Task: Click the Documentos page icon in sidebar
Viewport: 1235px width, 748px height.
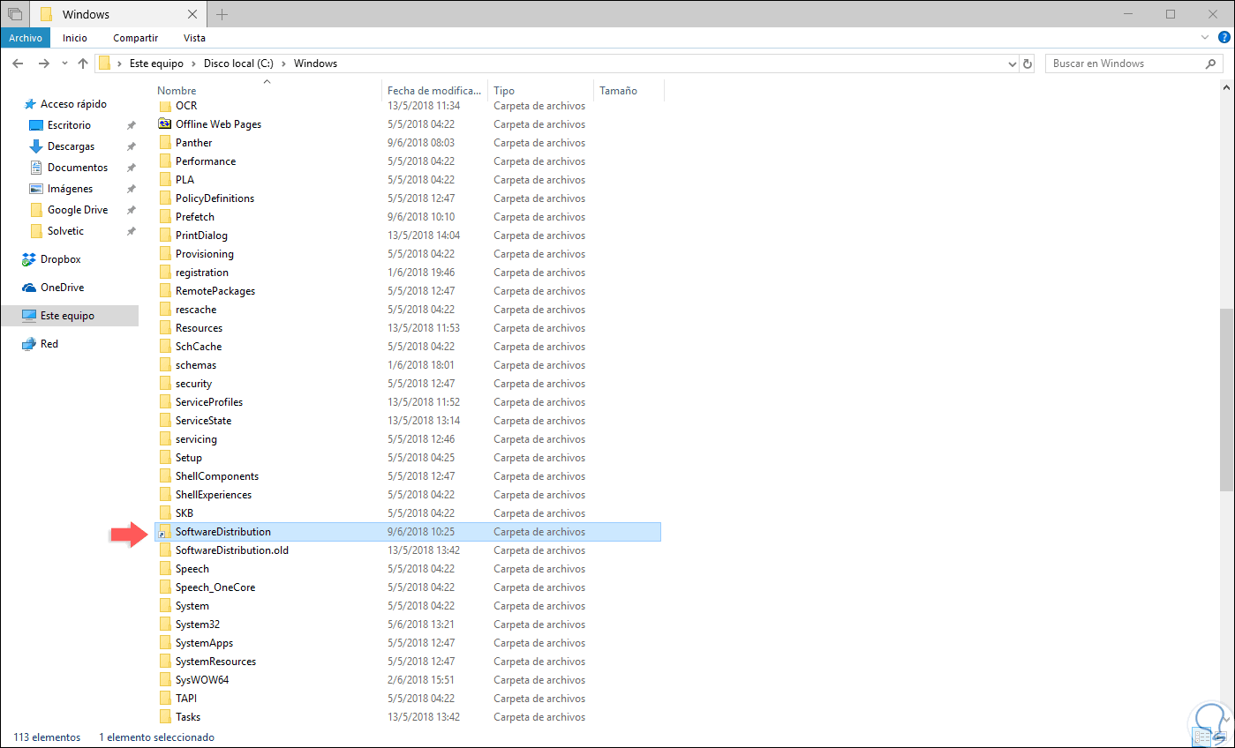Action: (x=36, y=168)
